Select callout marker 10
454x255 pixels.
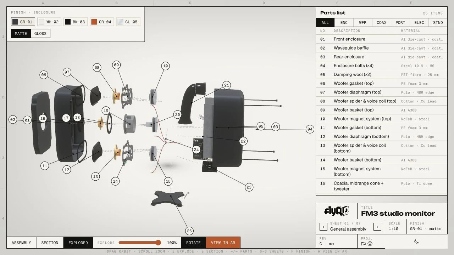tap(165, 66)
